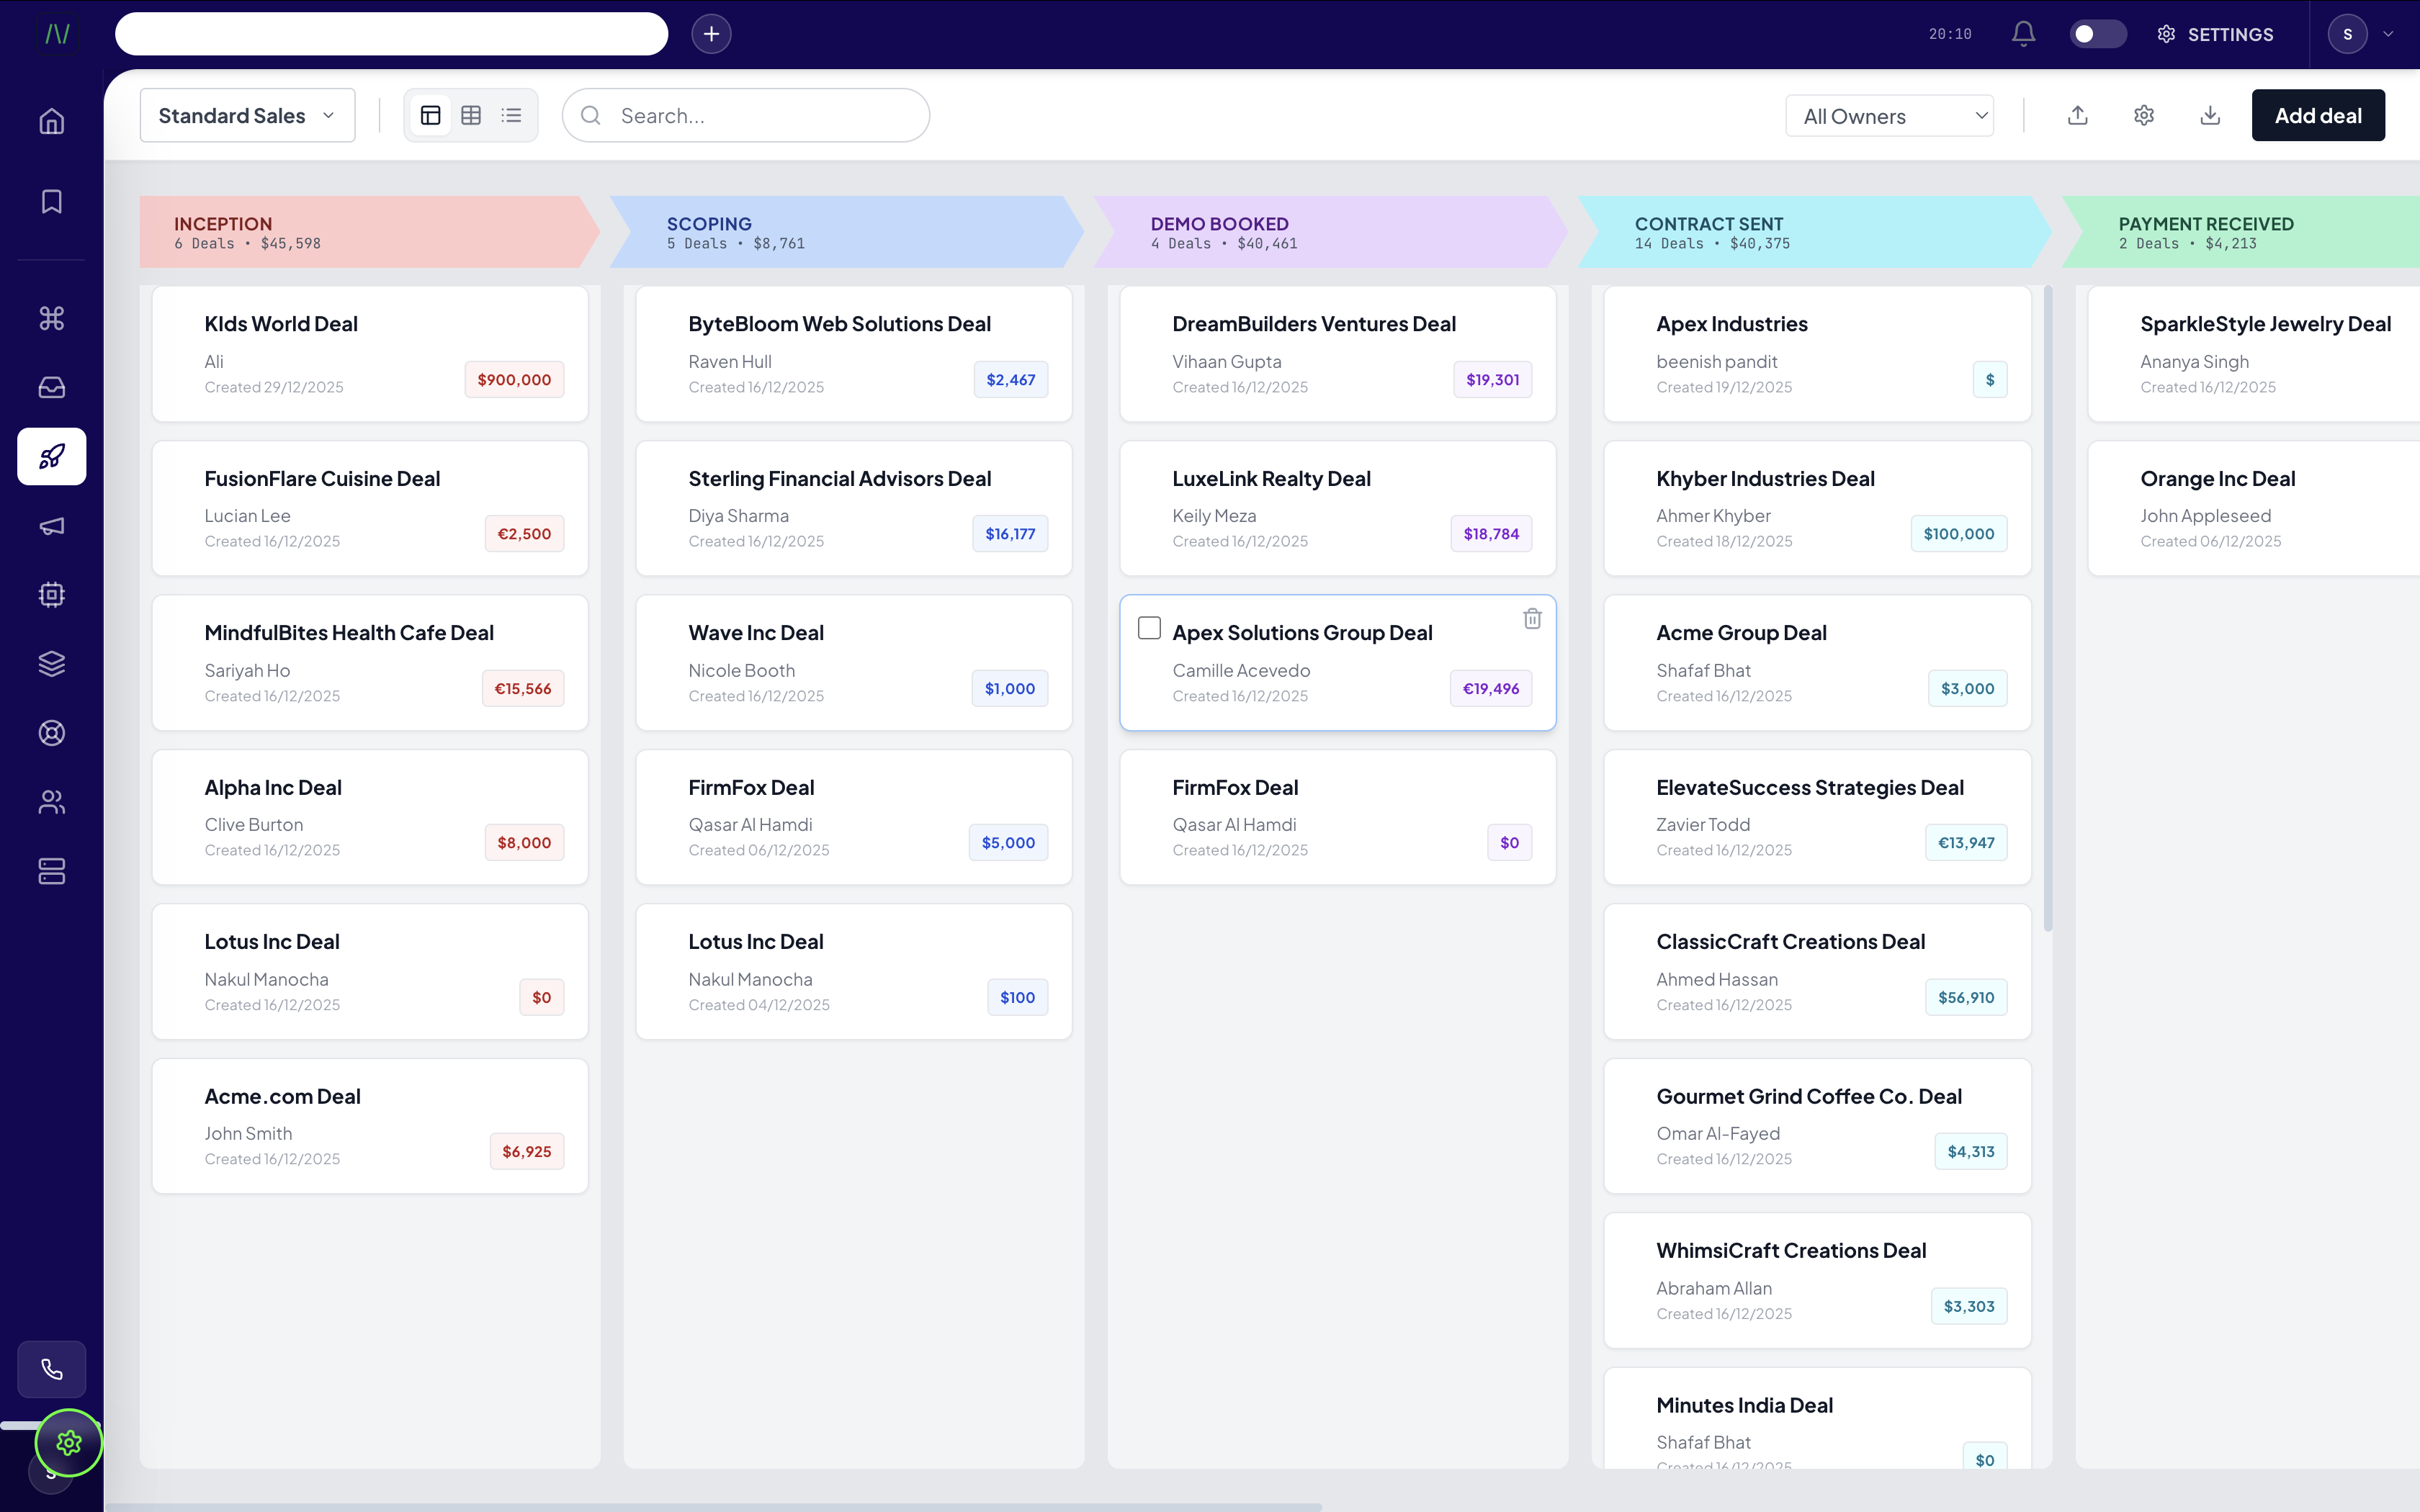Click the inbox icon in sidebar
The image size is (2420, 1512).
pyautogui.click(x=52, y=387)
